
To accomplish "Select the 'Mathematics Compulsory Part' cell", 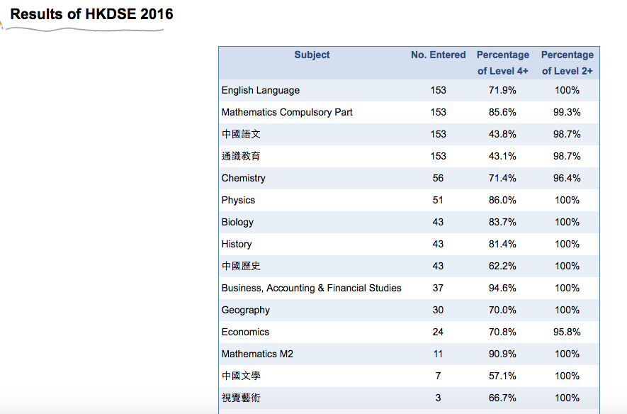I will coord(287,113).
